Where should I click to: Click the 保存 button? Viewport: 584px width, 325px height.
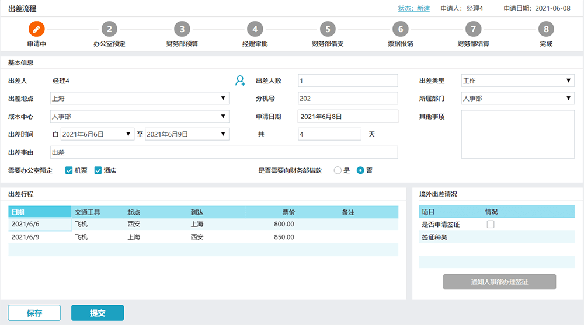pos(34,313)
